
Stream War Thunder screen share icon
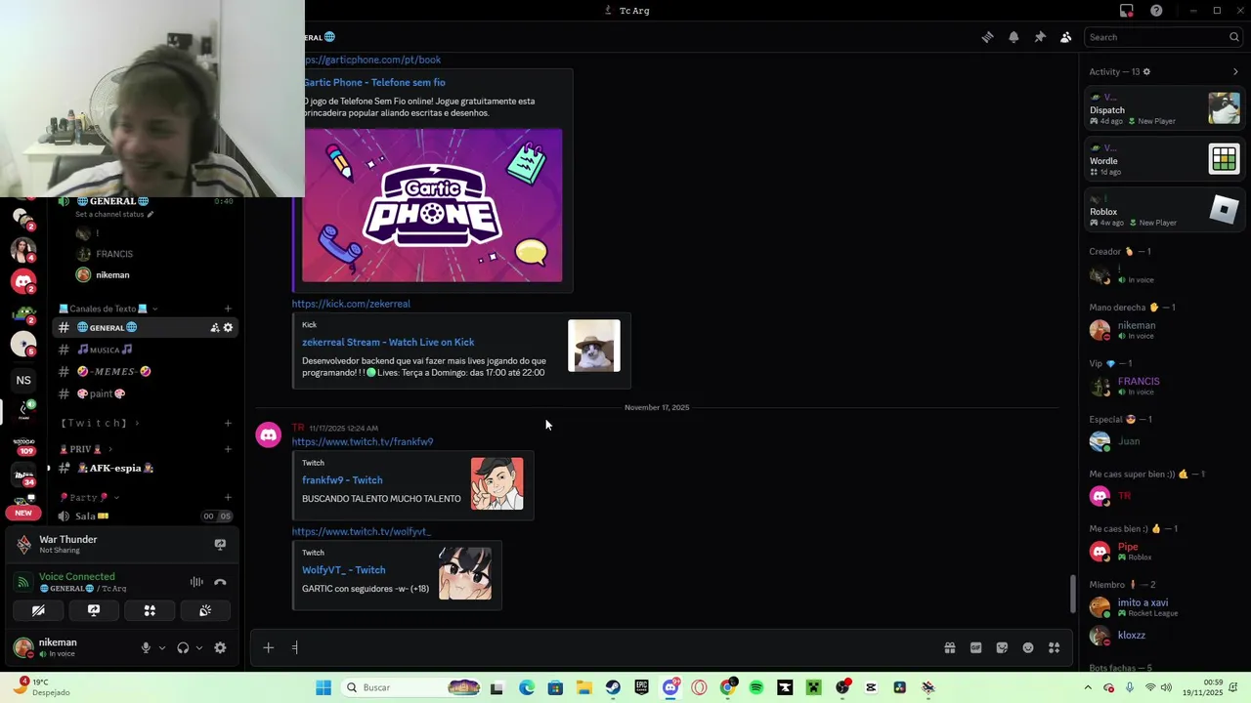[220, 545]
